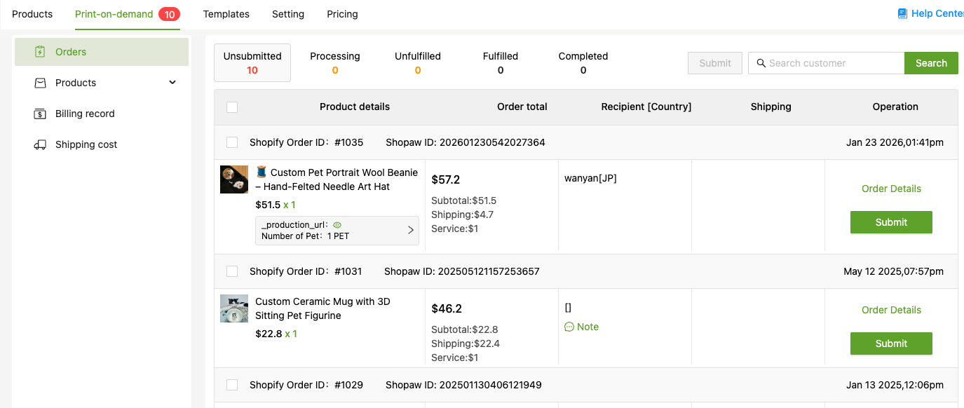Tick the select-all checkbox in table header
The image size is (964, 408).
pos(232,107)
